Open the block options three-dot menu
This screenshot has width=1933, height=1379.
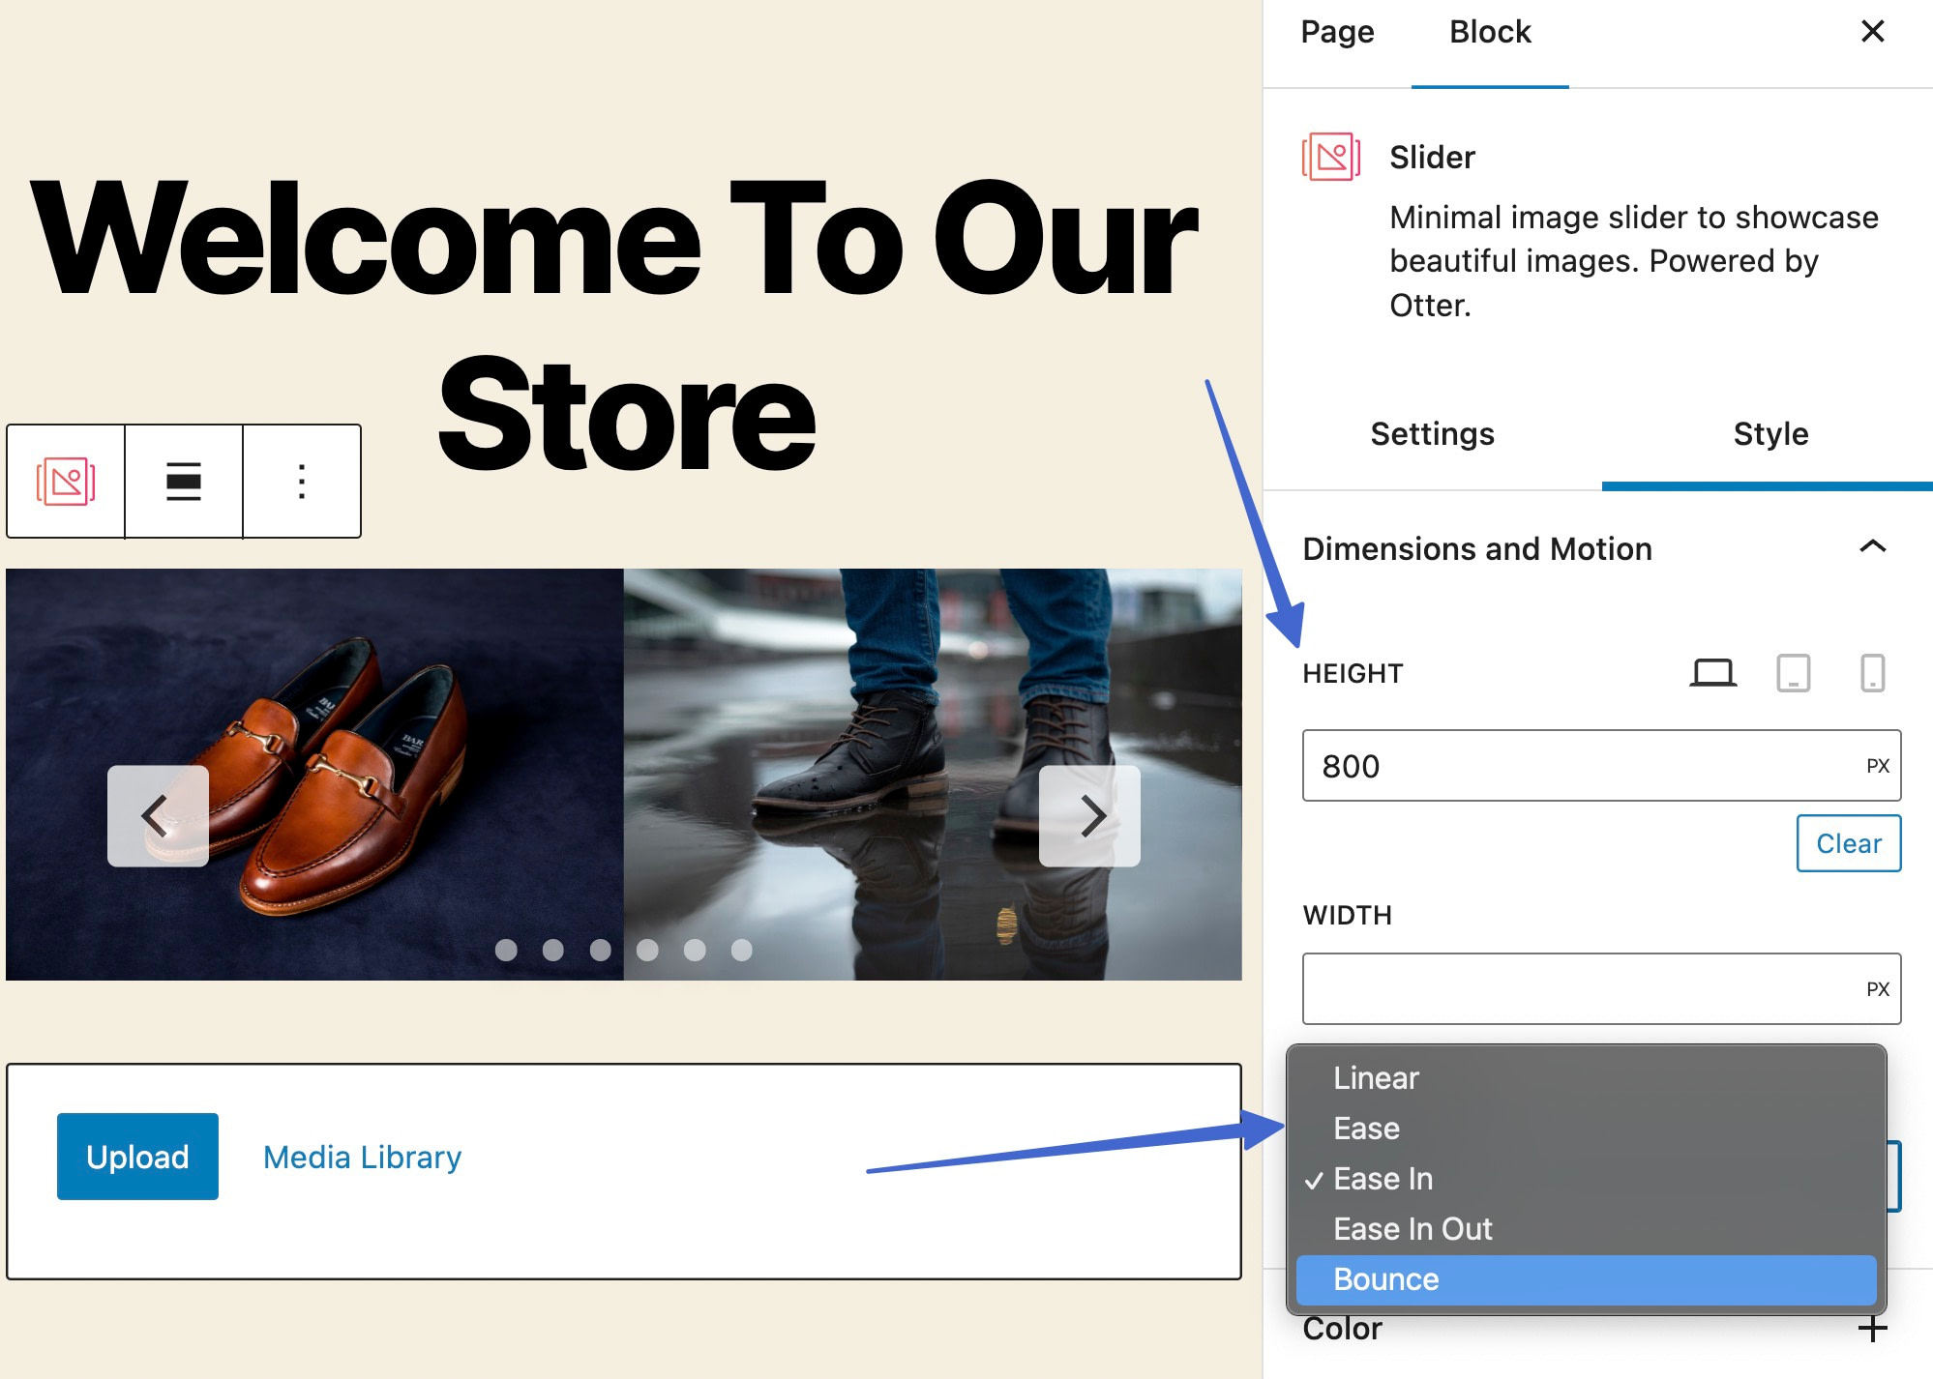302,481
